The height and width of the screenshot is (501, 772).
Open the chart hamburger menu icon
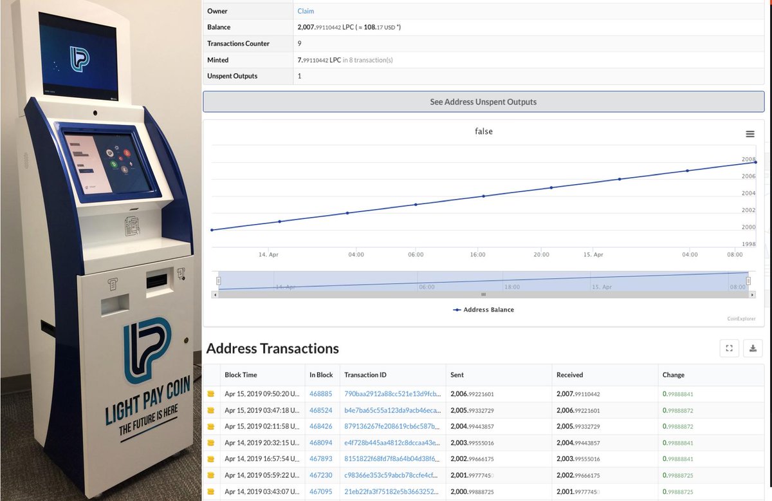pyautogui.click(x=750, y=134)
